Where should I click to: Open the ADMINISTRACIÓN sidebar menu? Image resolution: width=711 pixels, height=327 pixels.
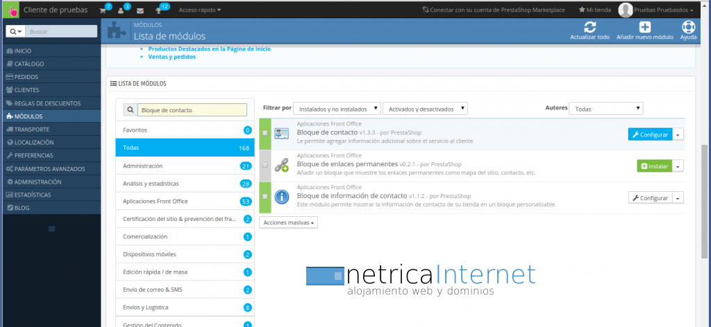pyautogui.click(x=51, y=182)
